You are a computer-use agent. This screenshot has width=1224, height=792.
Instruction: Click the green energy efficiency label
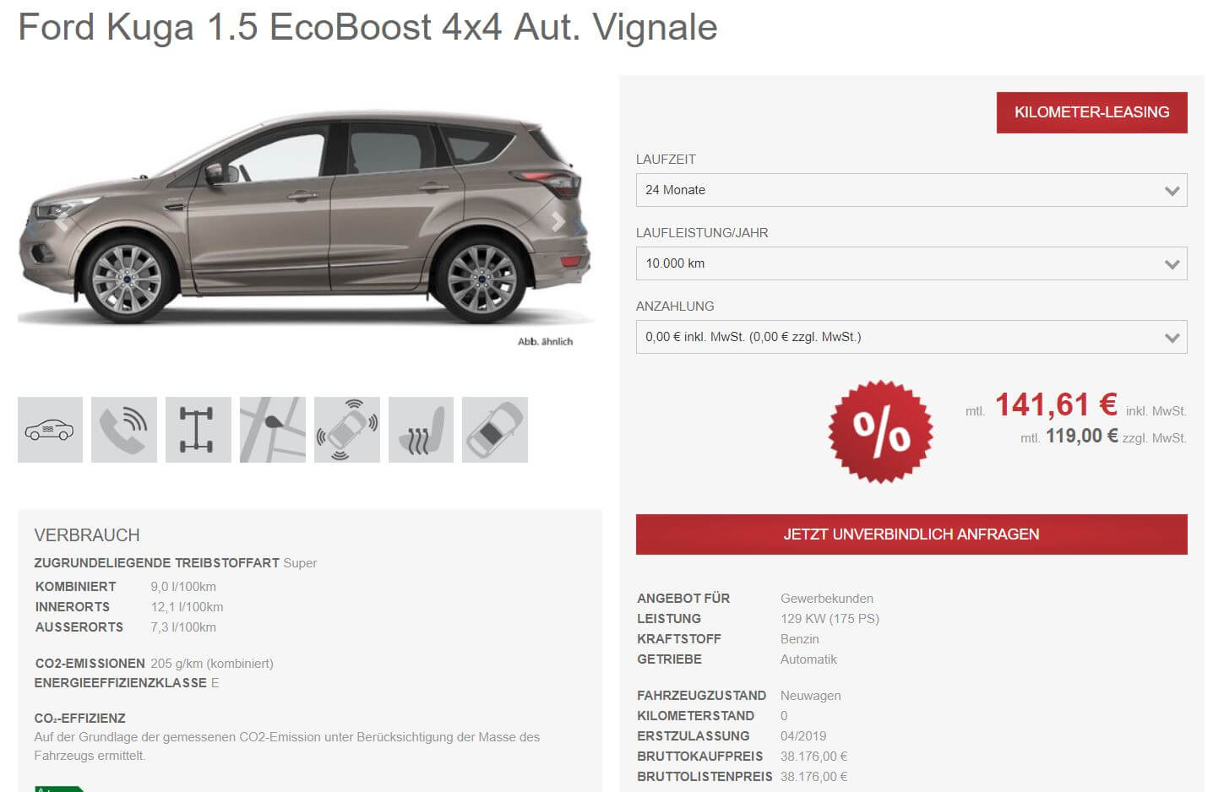59,789
